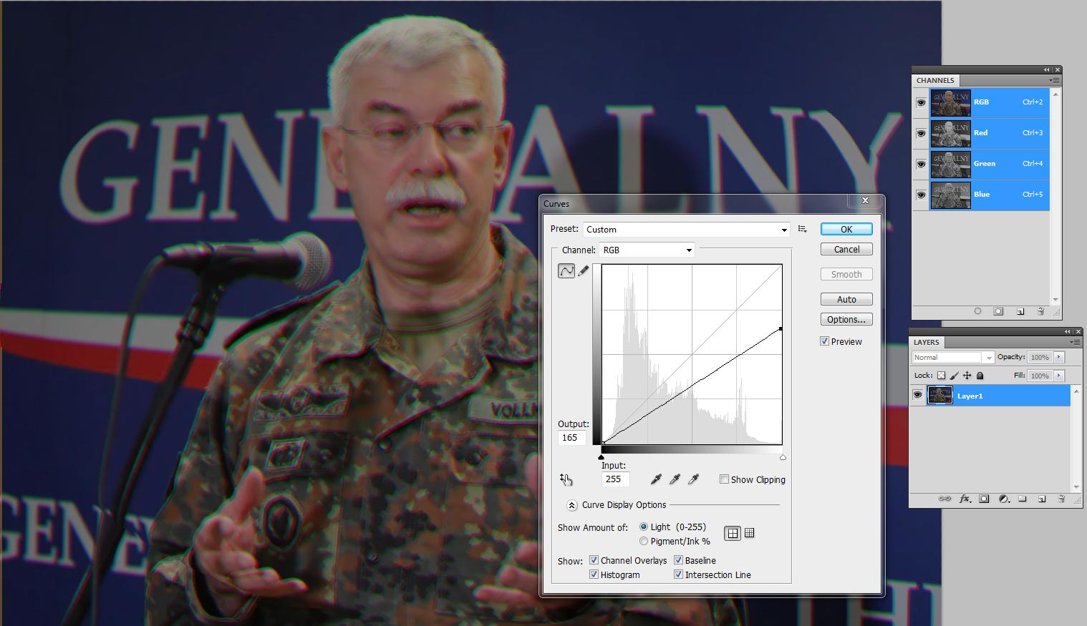Screen dimensions: 1087x626
Task: Toggle the Preview checkbox
Action: [x=825, y=341]
